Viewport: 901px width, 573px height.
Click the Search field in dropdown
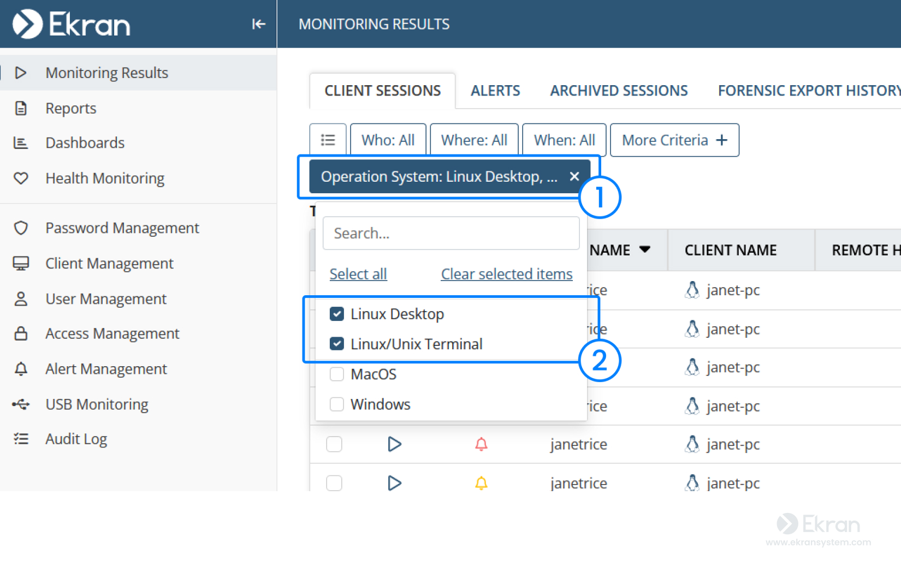451,234
